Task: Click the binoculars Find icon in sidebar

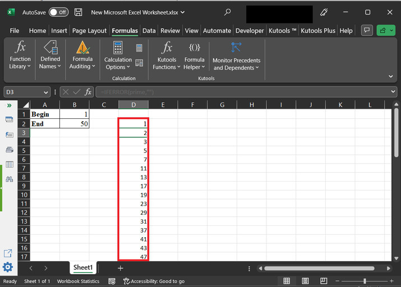Action: tap(9, 179)
